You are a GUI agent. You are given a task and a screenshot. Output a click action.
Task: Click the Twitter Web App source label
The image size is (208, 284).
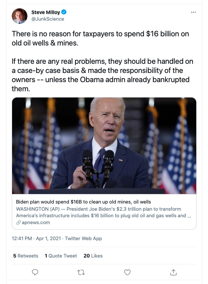[x=84, y=239]
